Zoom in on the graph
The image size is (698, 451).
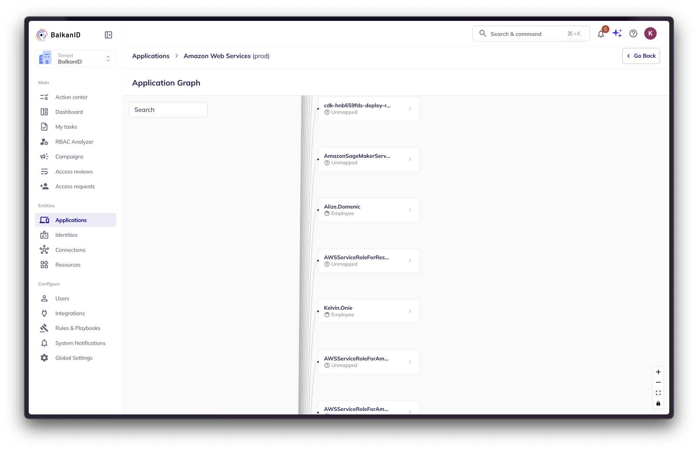coord(658,372)
